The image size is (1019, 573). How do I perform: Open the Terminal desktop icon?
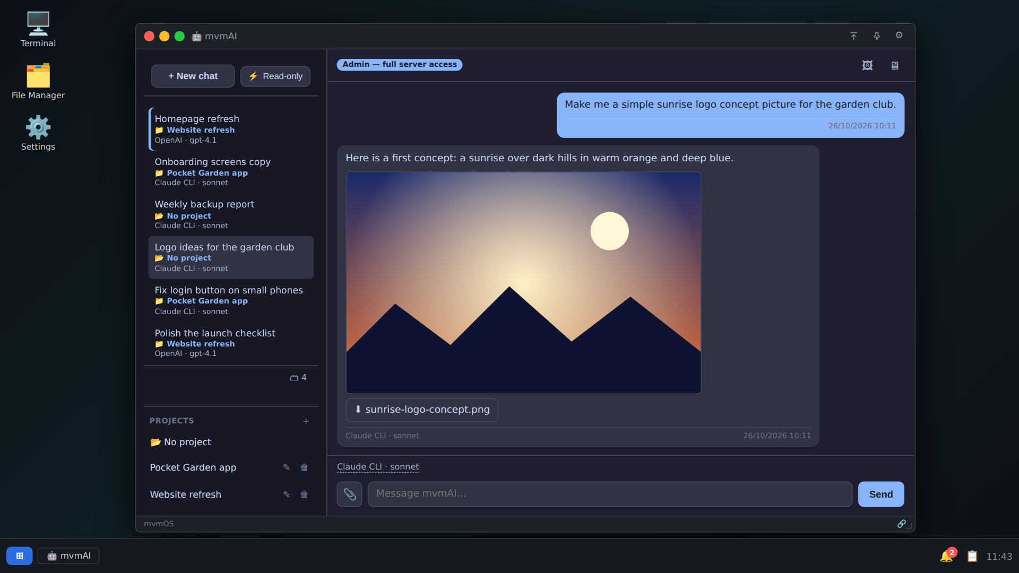coord(38,30)
